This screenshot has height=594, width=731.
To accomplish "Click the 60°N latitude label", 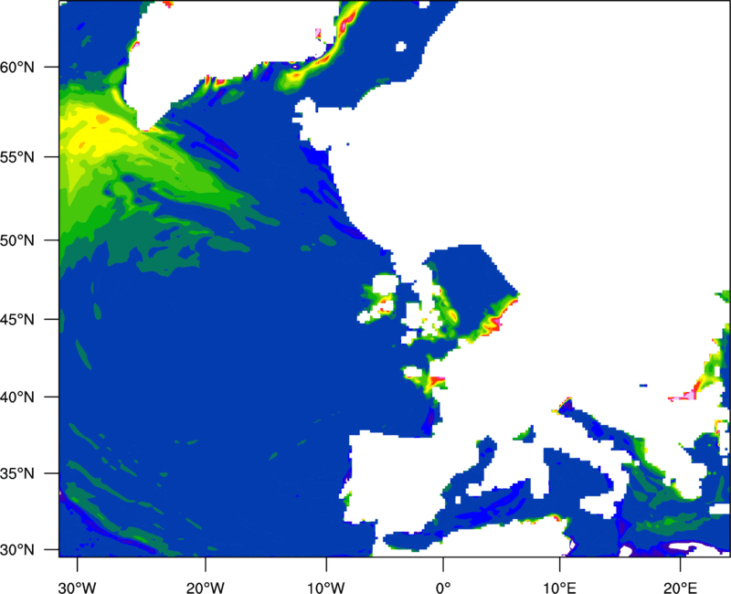I will tap(17, 67).
